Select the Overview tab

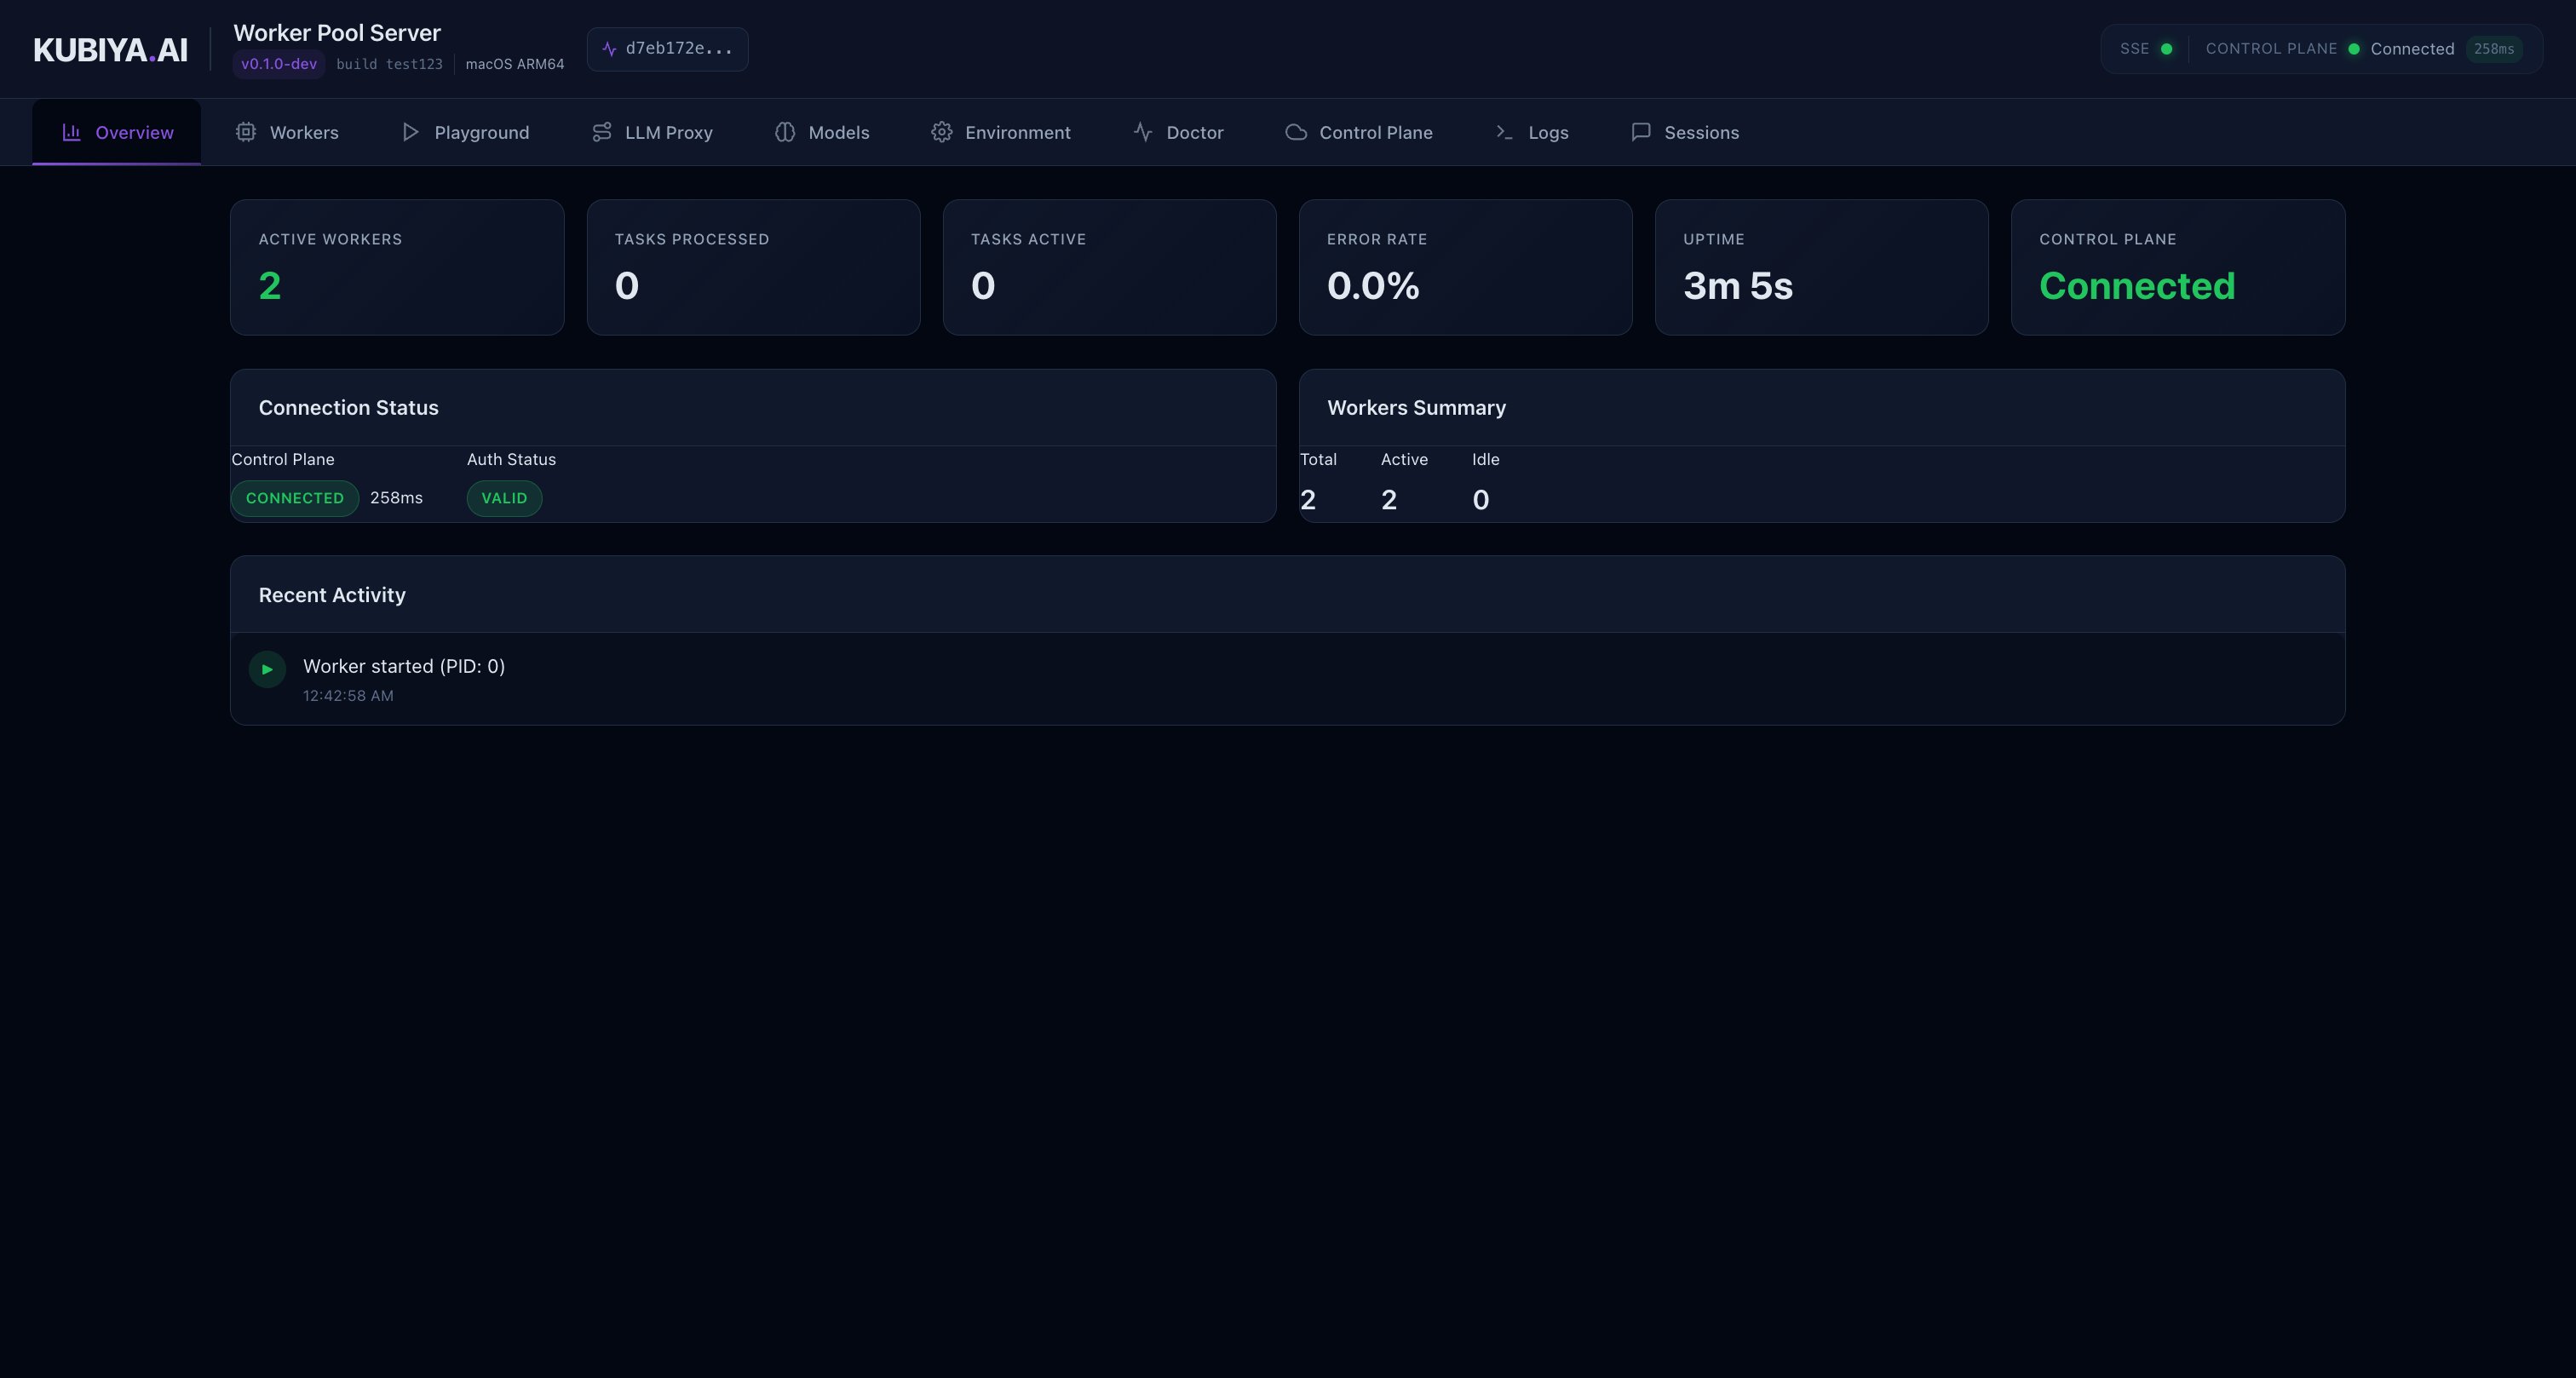[x=117, y=132]
